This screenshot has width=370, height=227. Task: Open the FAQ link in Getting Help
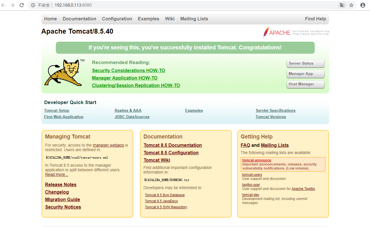coord(245,145)
